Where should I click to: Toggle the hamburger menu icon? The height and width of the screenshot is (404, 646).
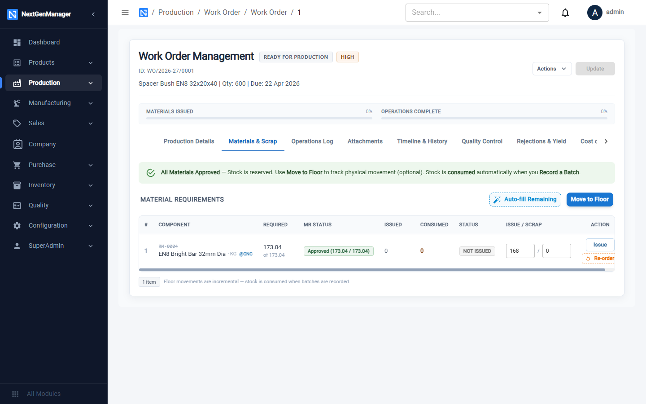pos(125,13)
